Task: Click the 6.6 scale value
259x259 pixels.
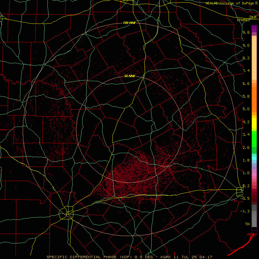Action: tap(246, 84)
